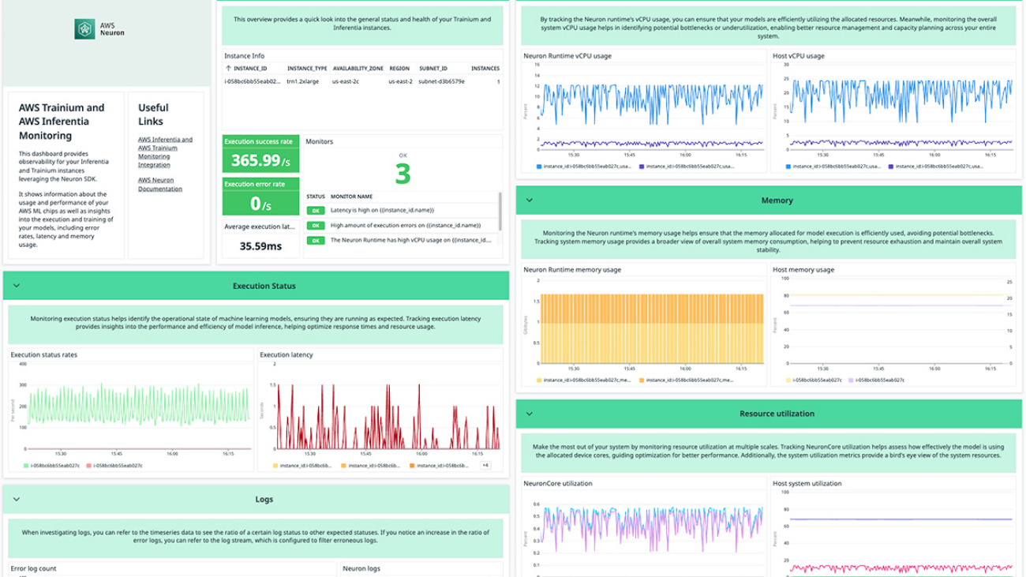Click the Host vCPU usage chart
The width and height of the screenshot is (1026, 577).
(901, 108)
